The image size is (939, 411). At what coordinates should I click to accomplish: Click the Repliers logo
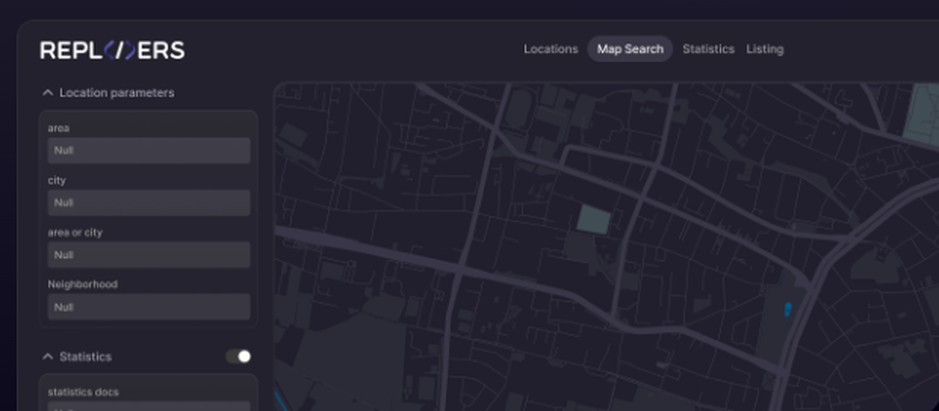112,51
